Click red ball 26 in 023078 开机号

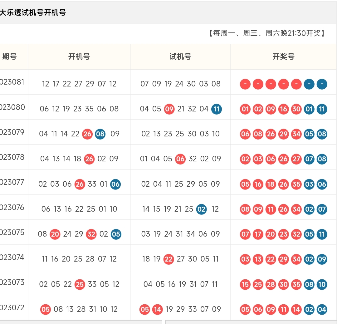click(89, 159)
